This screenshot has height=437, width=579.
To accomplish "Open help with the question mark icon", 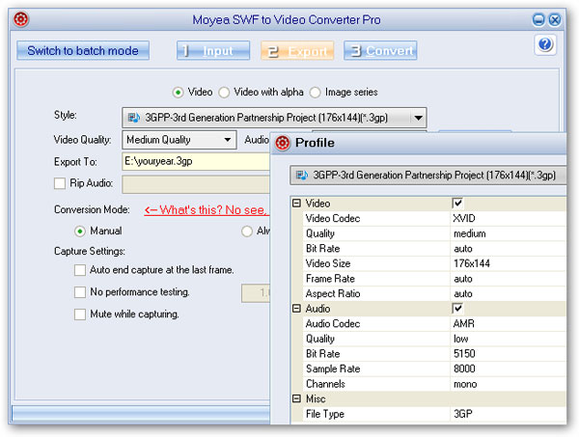I will point(545,44).
